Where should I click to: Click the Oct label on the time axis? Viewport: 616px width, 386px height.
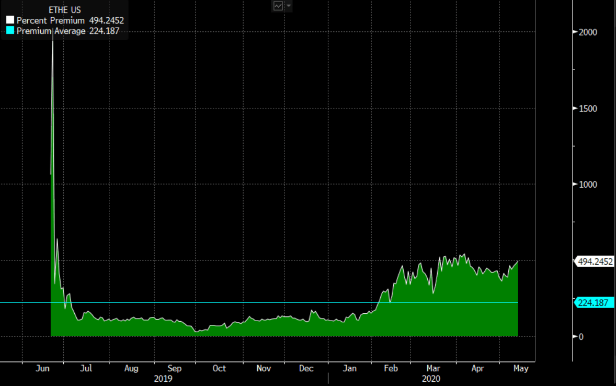219,369
